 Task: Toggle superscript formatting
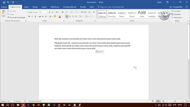click(x=46, y=17)
